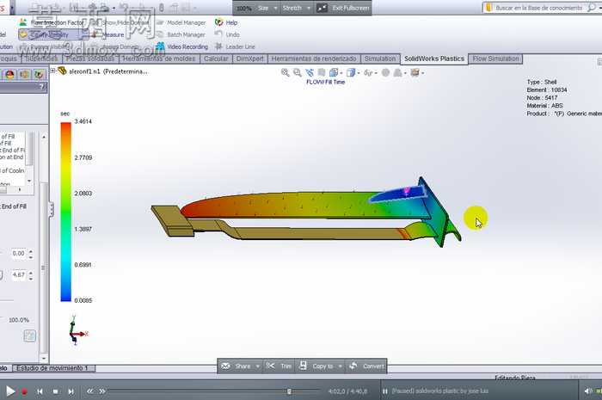Click the Apply Scene icon
This screenshot has height=400, width=602.
tap(397, 72)
